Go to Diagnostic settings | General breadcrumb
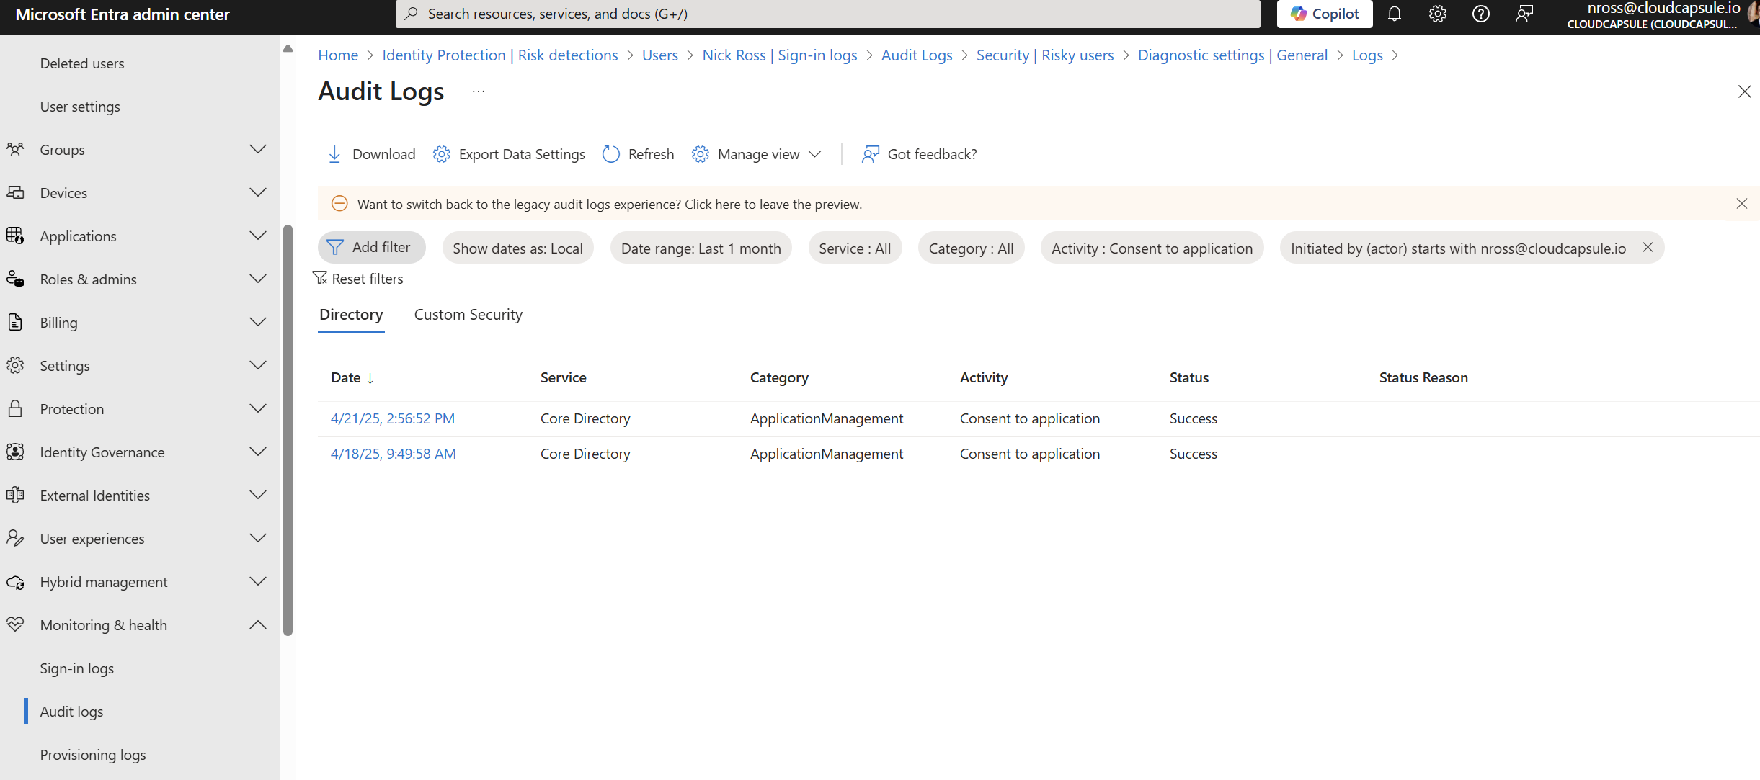1760x780 pixels. [x=1232, y=55]
